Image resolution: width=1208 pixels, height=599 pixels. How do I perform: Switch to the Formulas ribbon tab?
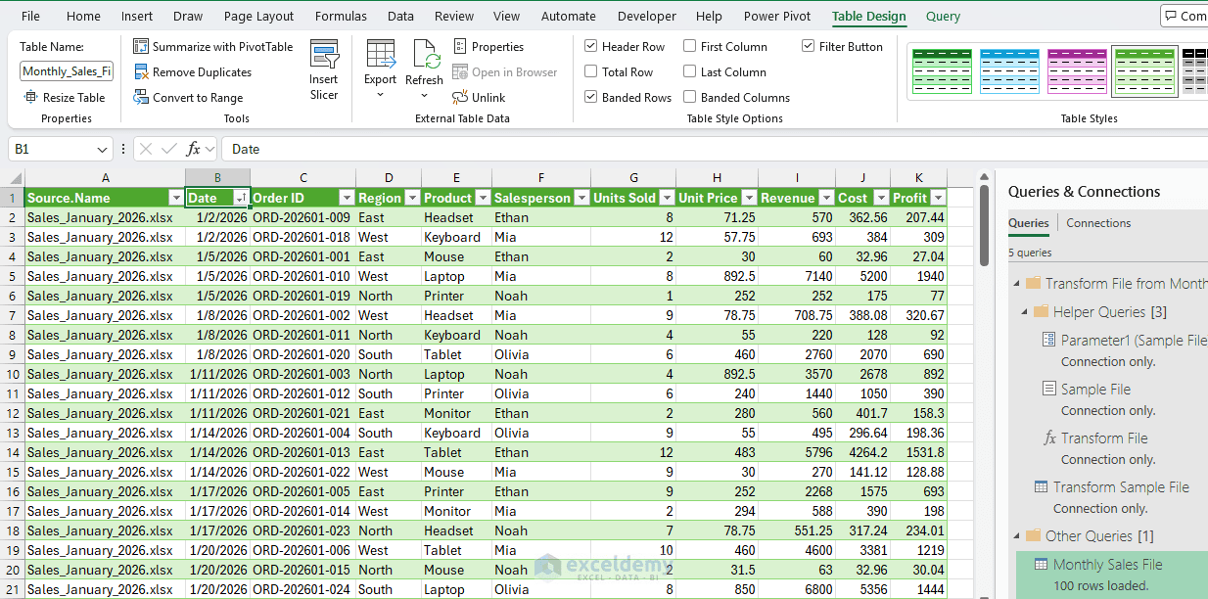[x=341, y=16]
